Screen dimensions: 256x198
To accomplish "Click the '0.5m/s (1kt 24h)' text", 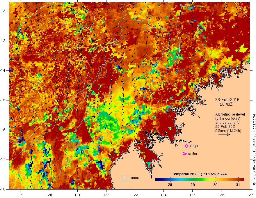I will click(x=228, y=131).
